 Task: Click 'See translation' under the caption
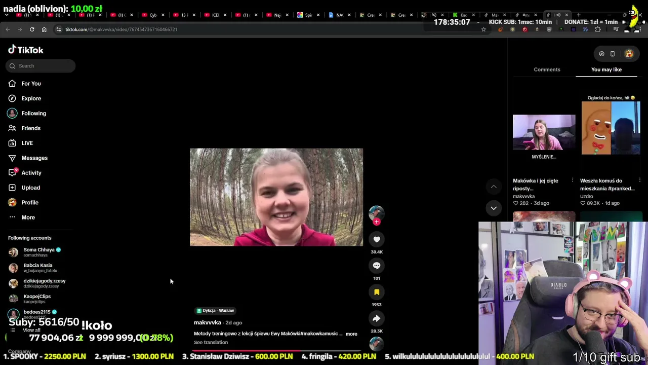[211, 342]
